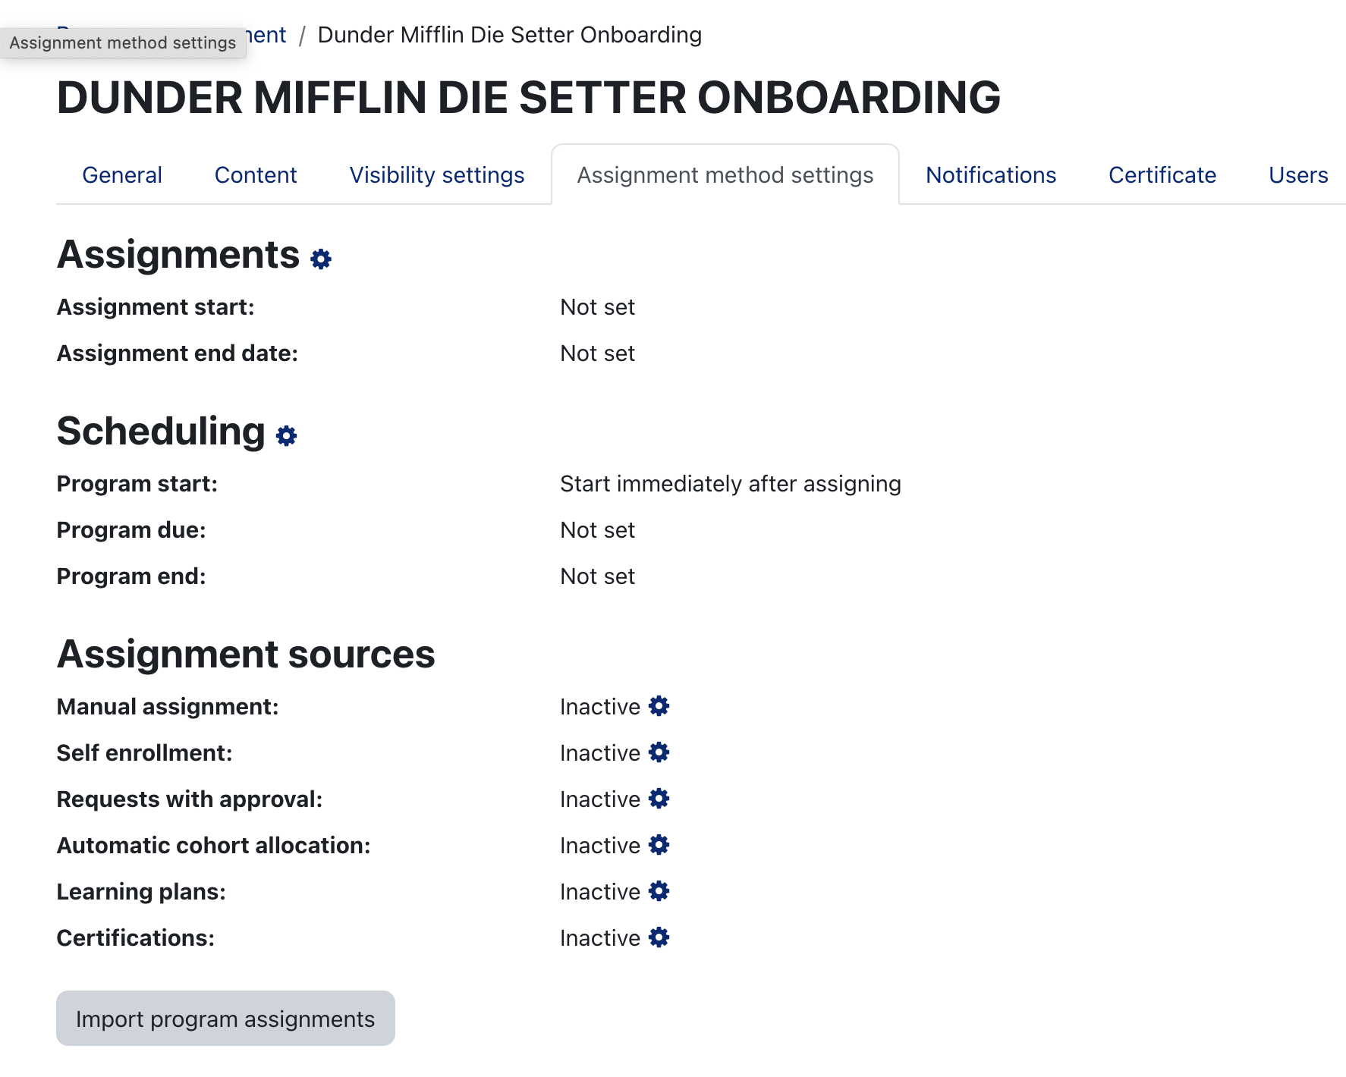
Task: Click the page title DUNDER MIFFLIN DIE SETTER ONBOARDING
Action: pyautogui.click(x=529, y=98)
